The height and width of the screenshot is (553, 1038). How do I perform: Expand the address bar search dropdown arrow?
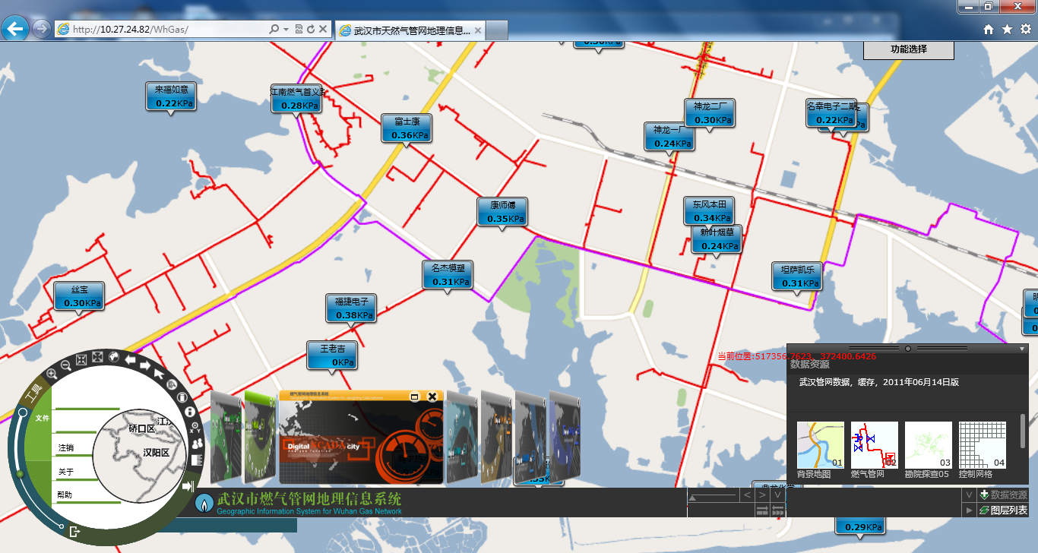(x=286, y=29)
